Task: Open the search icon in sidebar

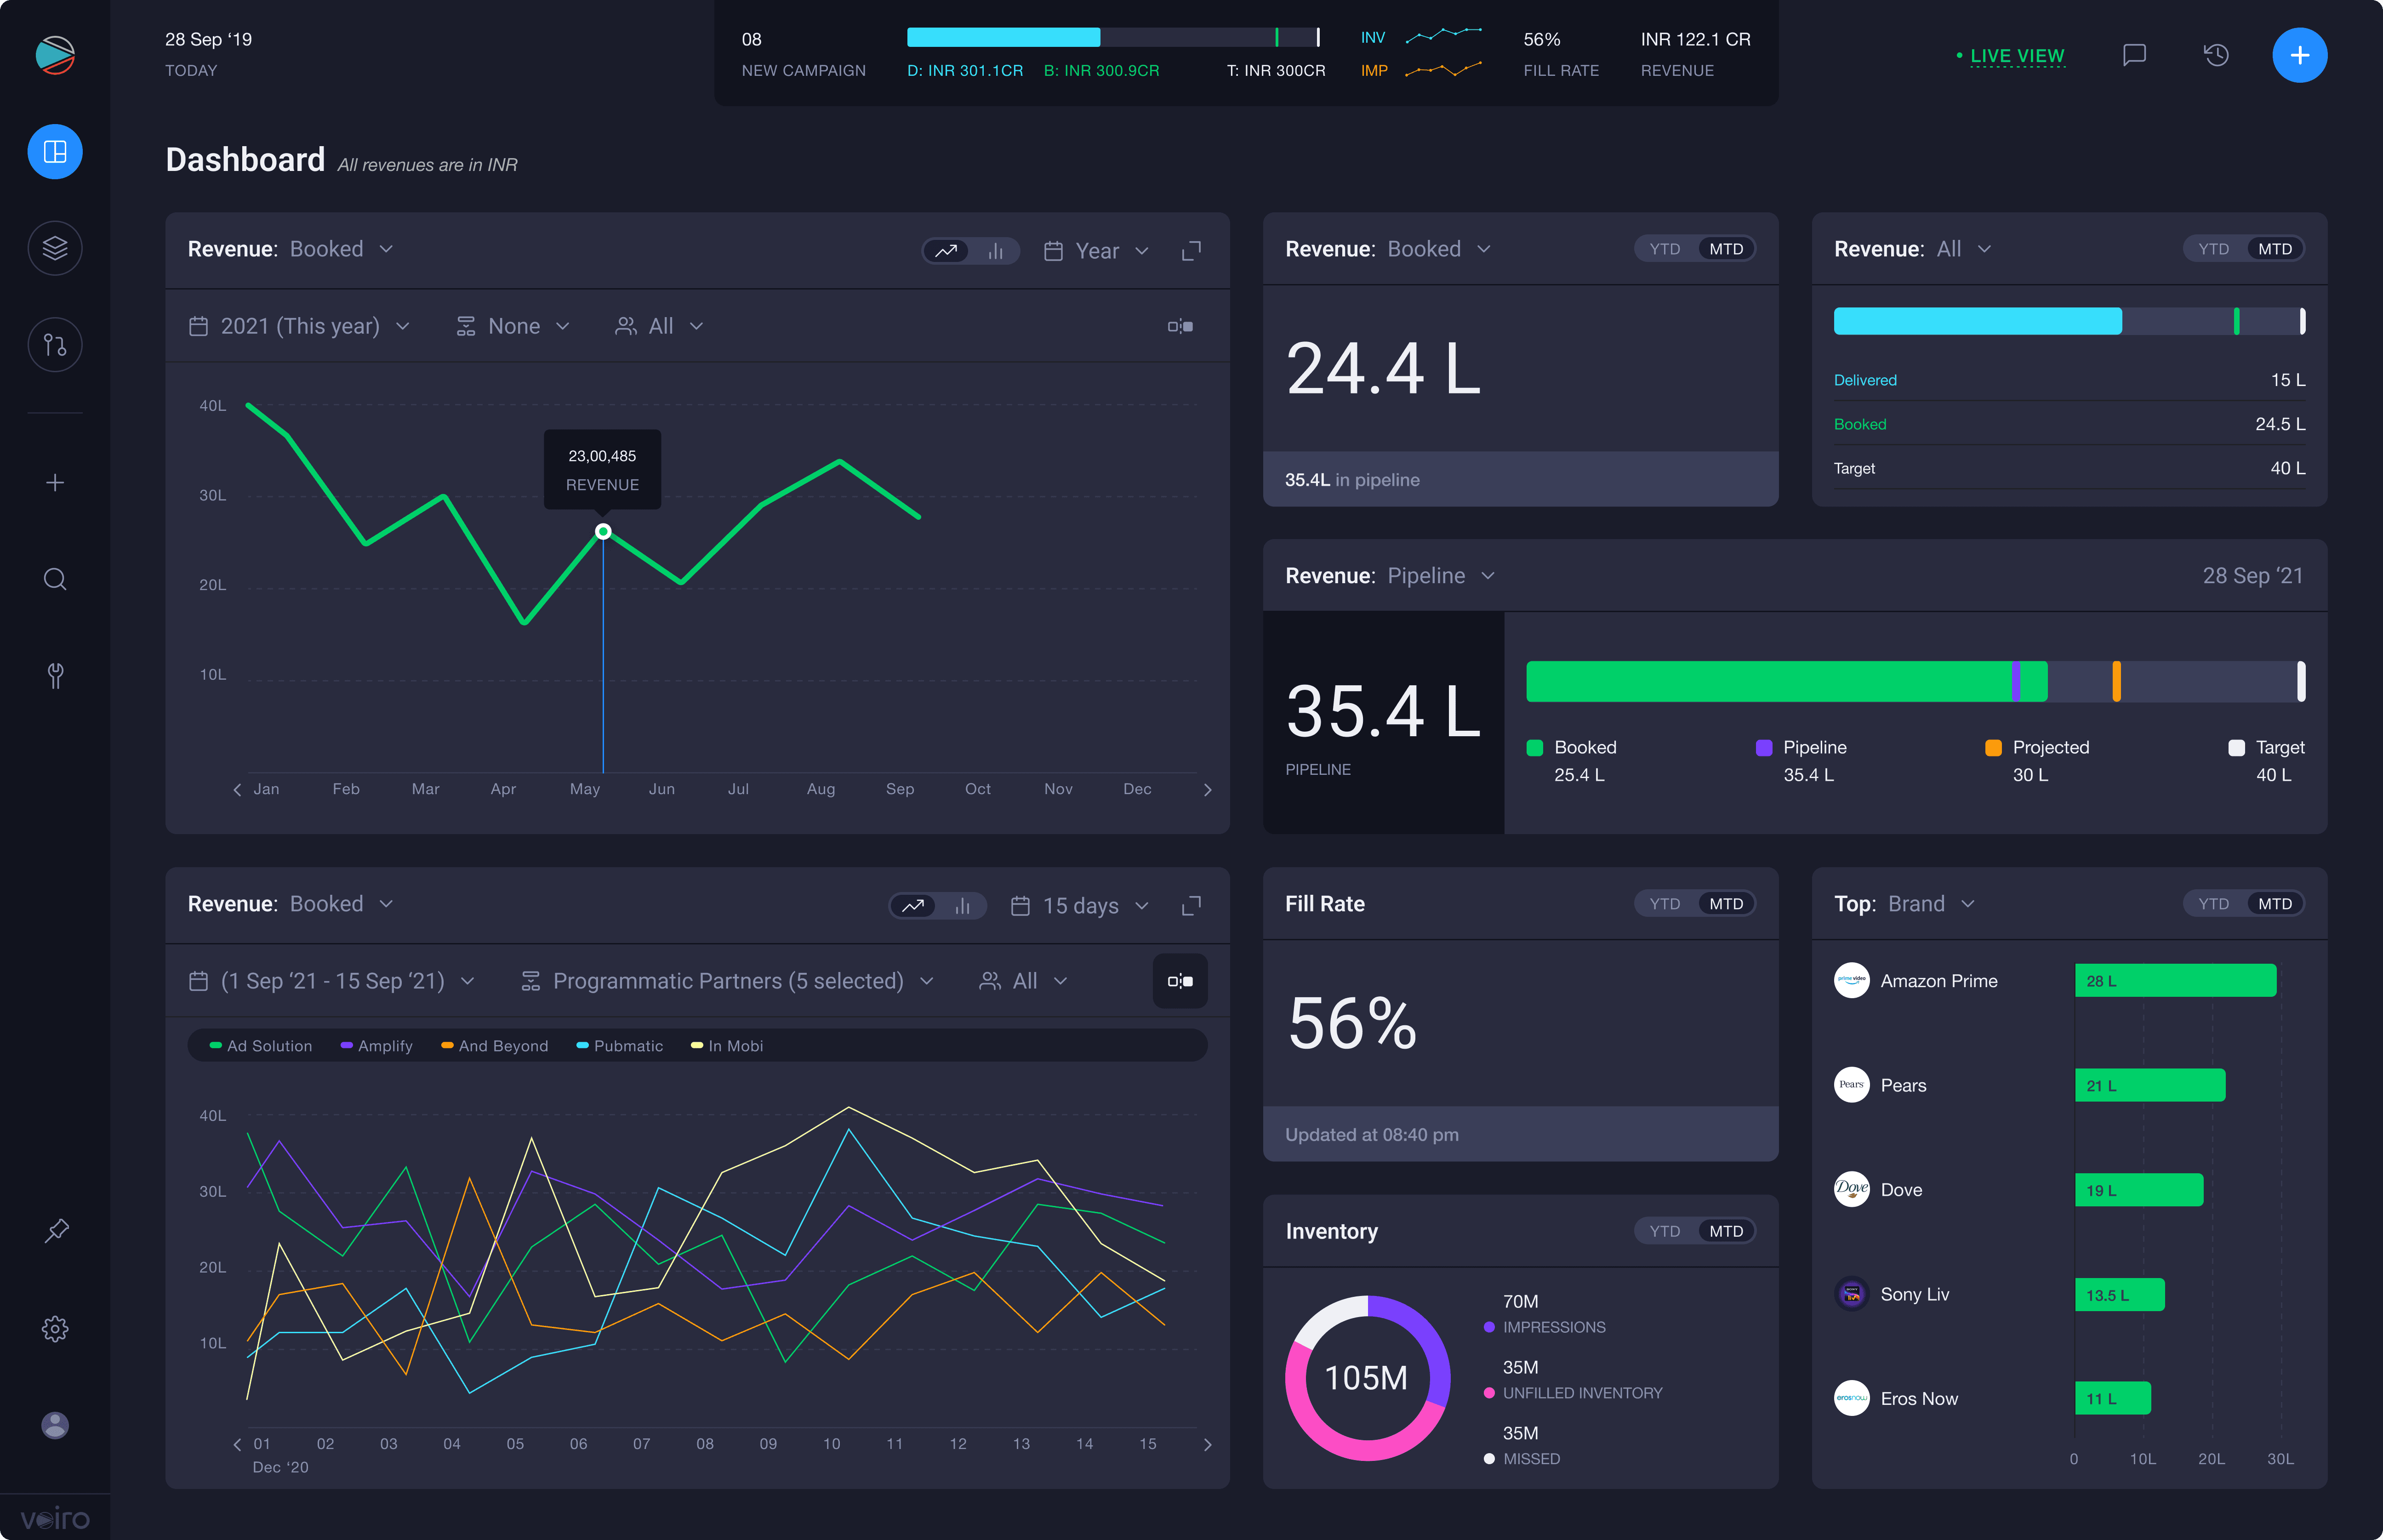Action: pyautogui.click(x=55, y=579)
